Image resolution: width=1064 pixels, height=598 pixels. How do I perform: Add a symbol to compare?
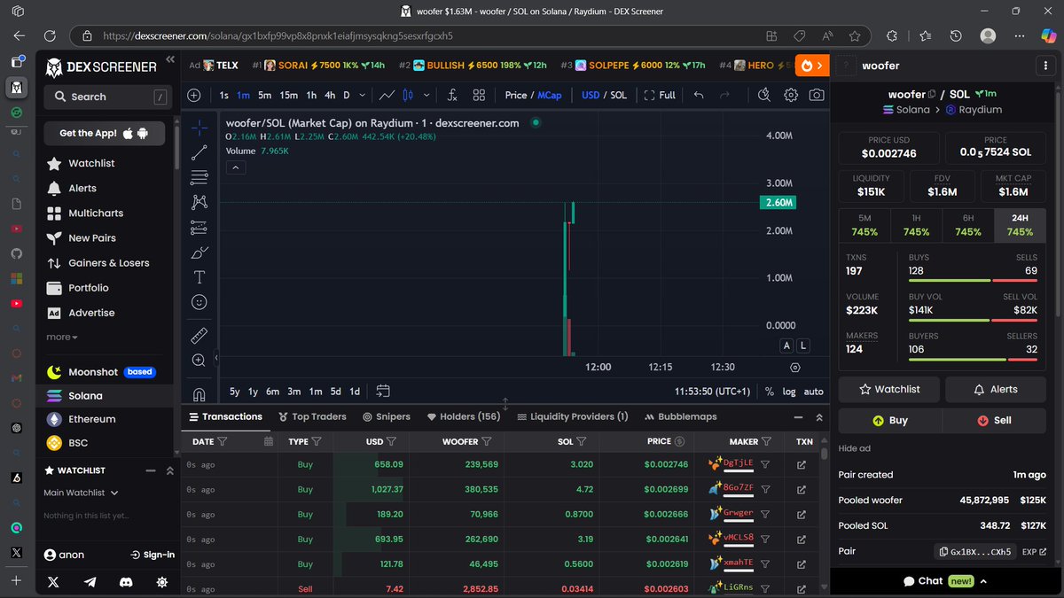(x=194, y=95)
